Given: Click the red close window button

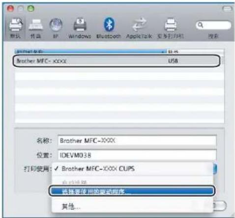Looking at the screenshot, I should click(10, 8).
